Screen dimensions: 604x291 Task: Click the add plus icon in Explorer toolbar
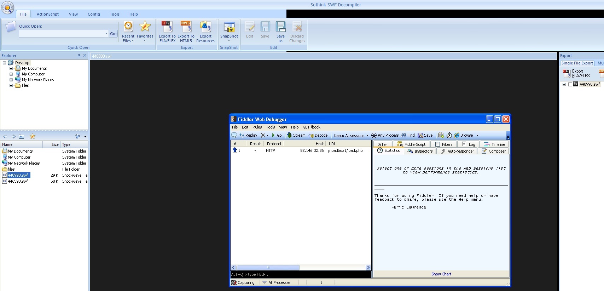point(77,136)
